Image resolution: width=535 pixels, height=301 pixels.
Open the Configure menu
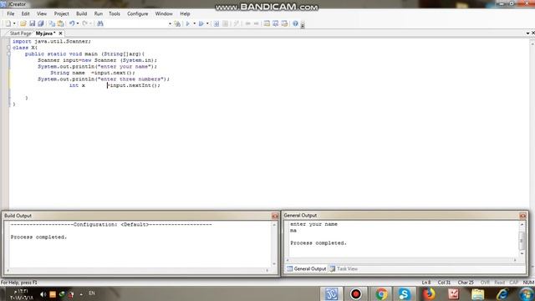pyautogui.click(x=137, y=13)
